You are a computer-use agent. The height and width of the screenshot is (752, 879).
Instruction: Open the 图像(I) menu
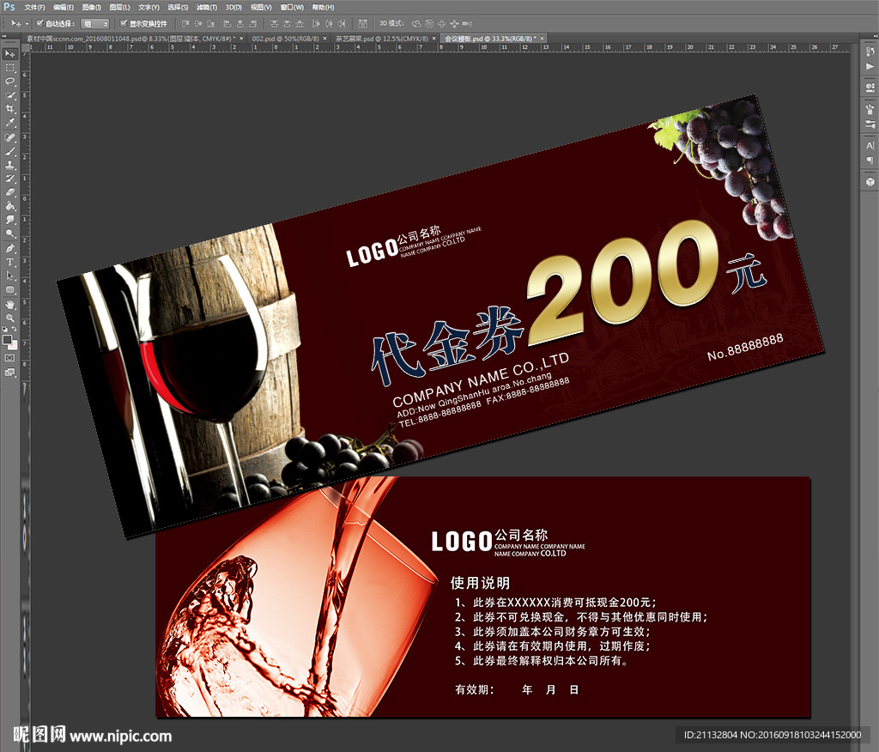(91, 7)
